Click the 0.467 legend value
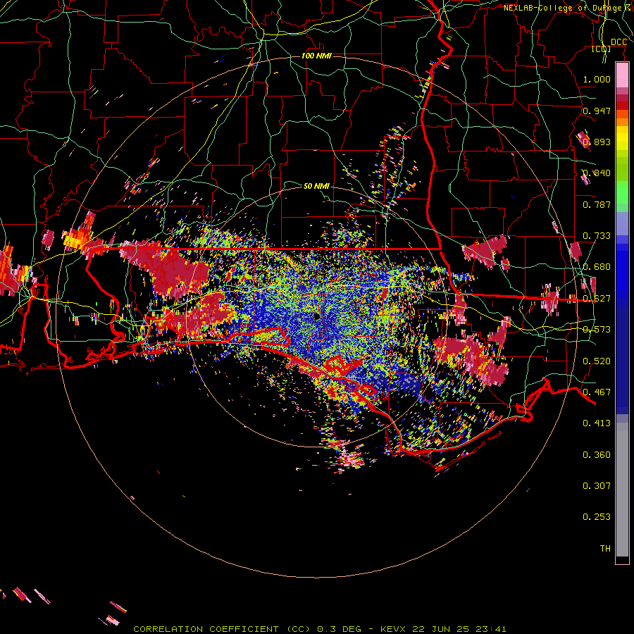634x634 pixels. [x=597, y=392]
